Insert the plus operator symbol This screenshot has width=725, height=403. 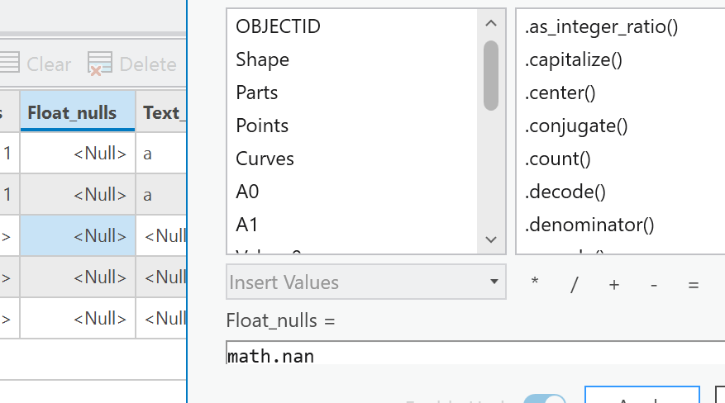point(614,283)
